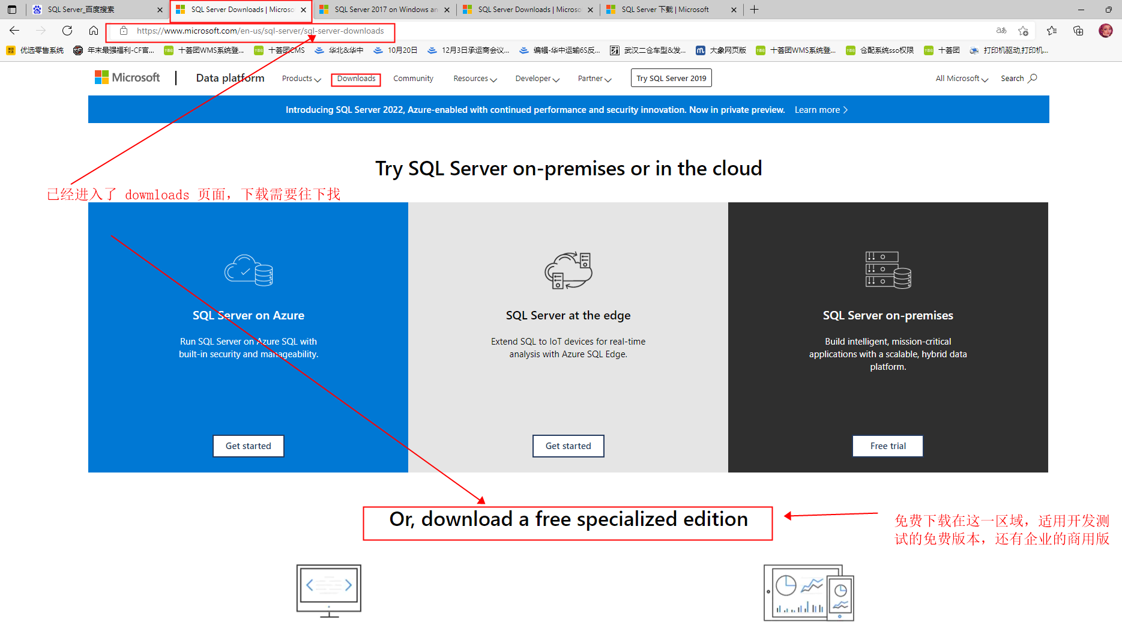Image resolution: width=1122 pixels, height=622 pixels.
Task: Refresh the current page
Action: click(x=67, y=31)
